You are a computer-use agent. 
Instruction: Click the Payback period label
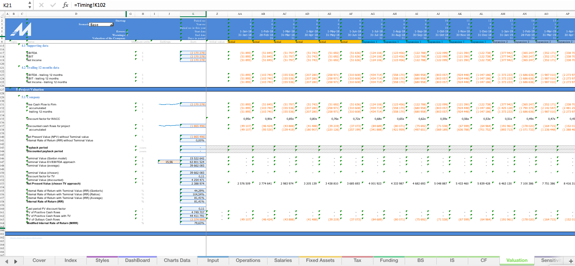click(x=37, y=147)
